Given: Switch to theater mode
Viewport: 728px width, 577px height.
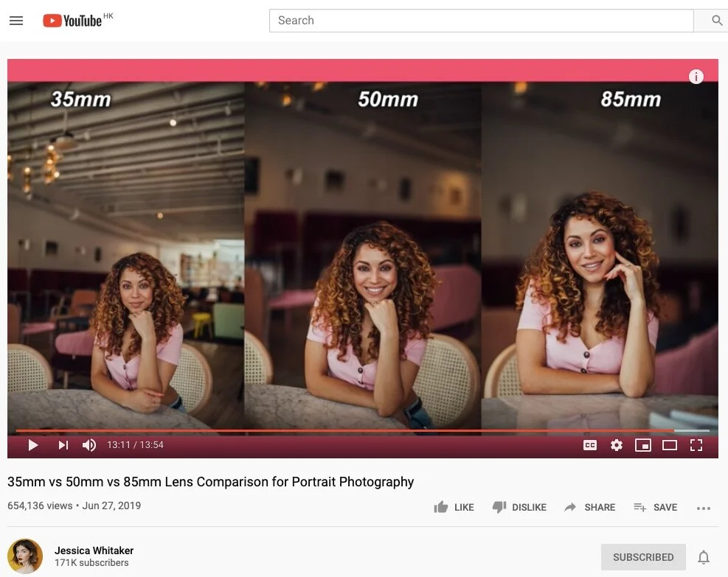Looking at the screenshot, I should tap(669, 445).
